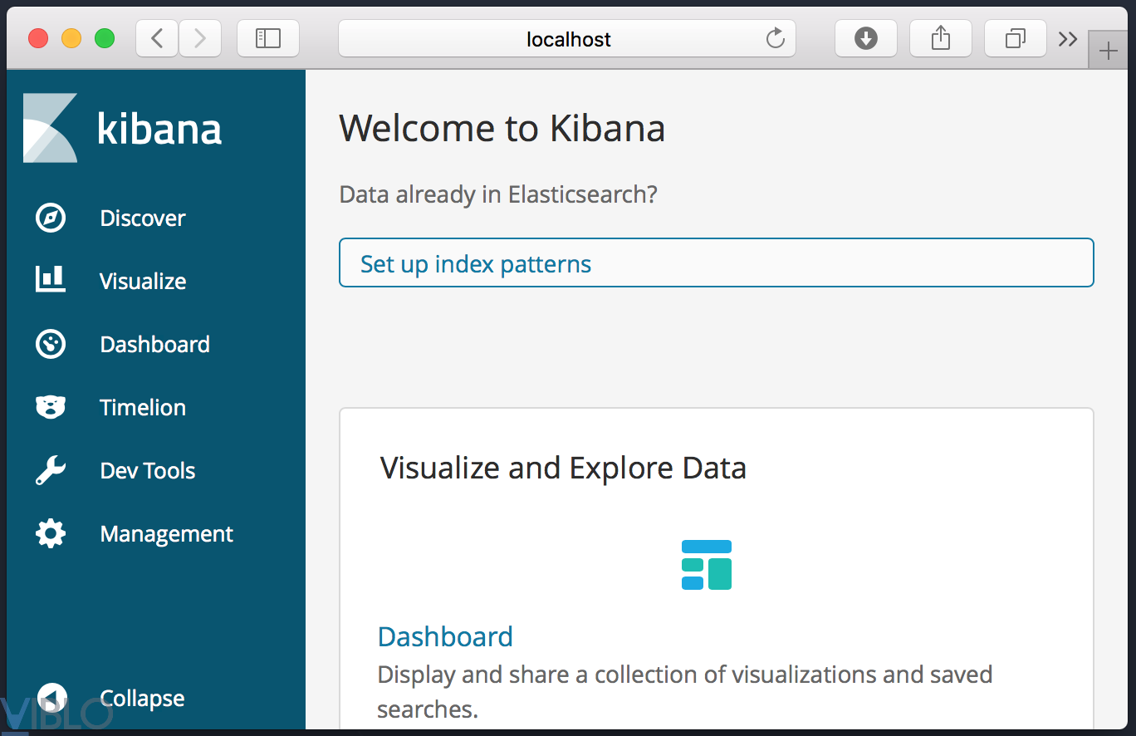Select the Timelion menu label

click(142, 407)
